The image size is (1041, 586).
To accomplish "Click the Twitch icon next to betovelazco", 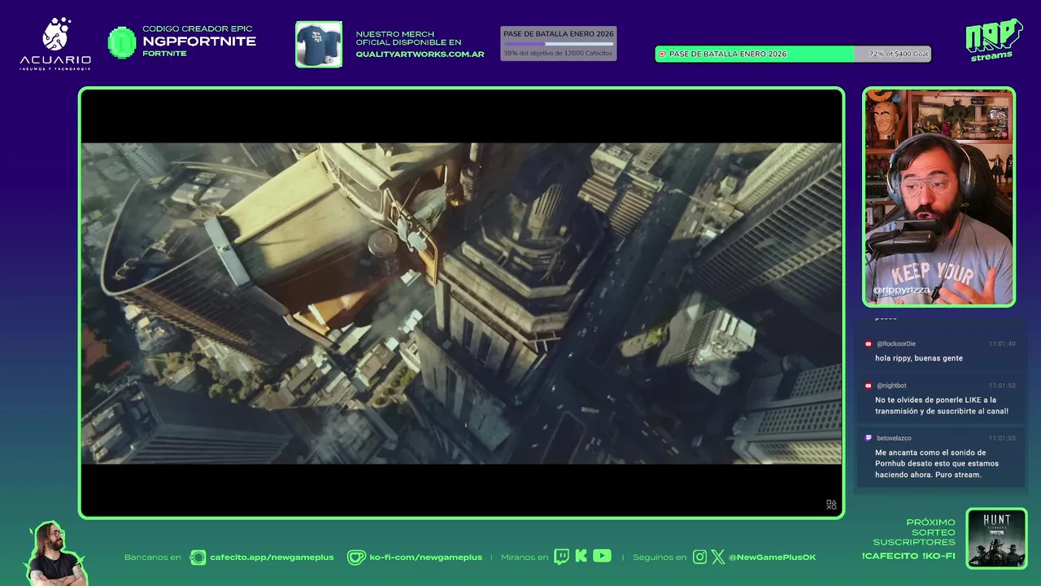I will point(869,438).
